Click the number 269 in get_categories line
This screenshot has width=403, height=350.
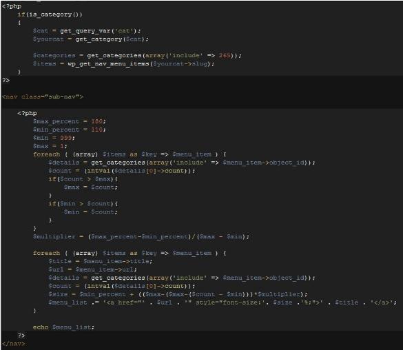[x=225, y=55]
